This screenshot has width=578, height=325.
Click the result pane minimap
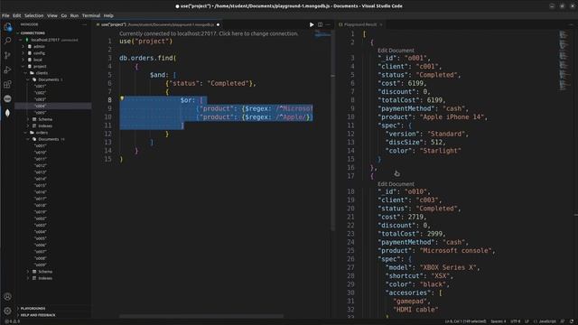[x=564, y=60]
